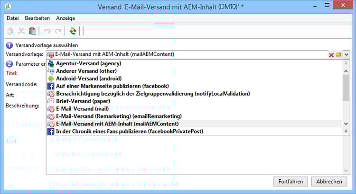The height and width of the screenshot is (194, 356).
Task: Maximize the Versand window
Action: tap(327, 5)
